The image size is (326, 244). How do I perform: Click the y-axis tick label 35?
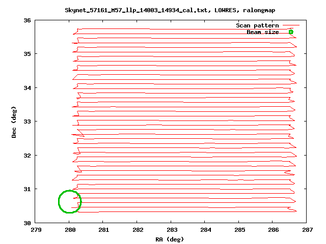[27, 54]
